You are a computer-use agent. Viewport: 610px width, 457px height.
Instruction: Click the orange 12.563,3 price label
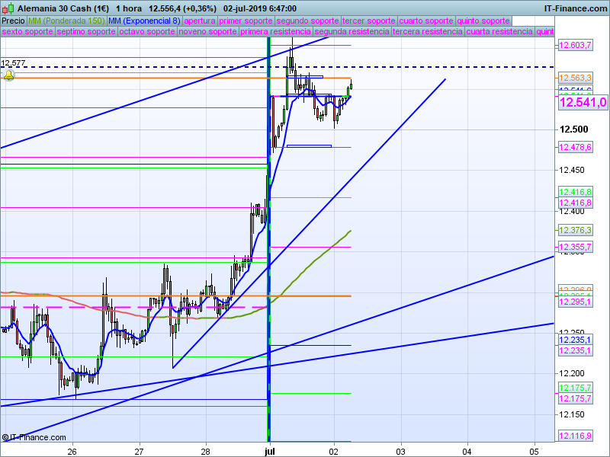(576, 78)
